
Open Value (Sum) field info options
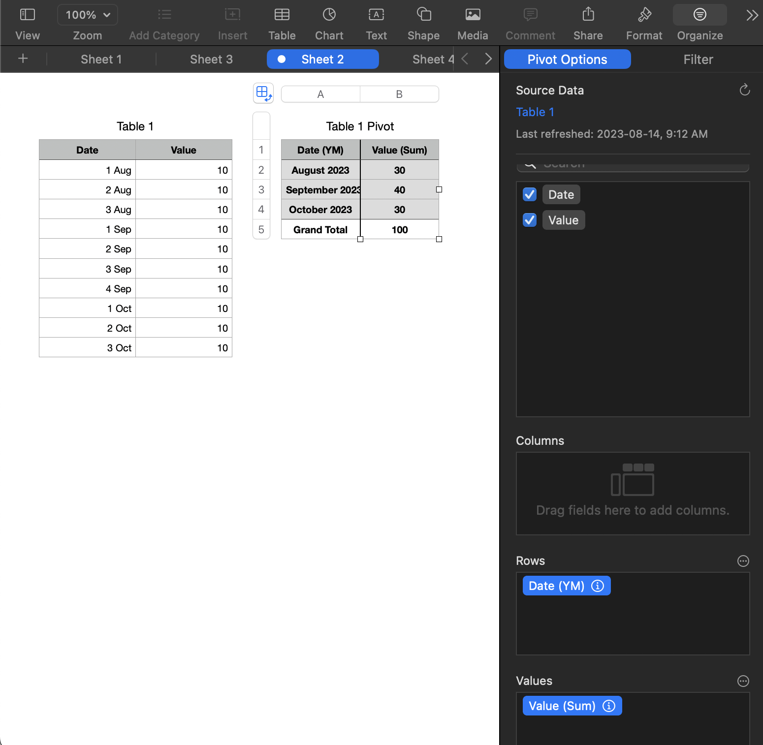click(x=609, y=706)
